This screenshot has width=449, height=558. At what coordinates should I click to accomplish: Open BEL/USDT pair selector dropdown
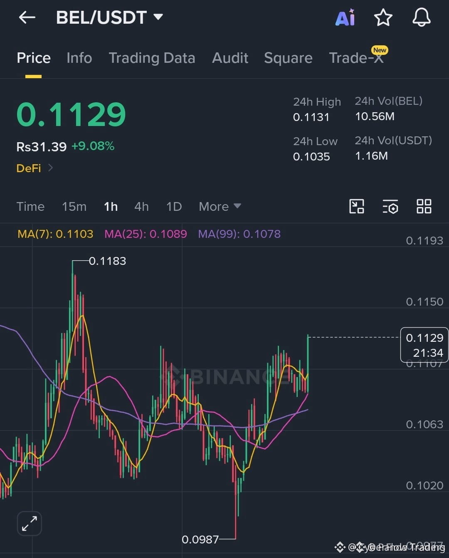coord(109,17)
